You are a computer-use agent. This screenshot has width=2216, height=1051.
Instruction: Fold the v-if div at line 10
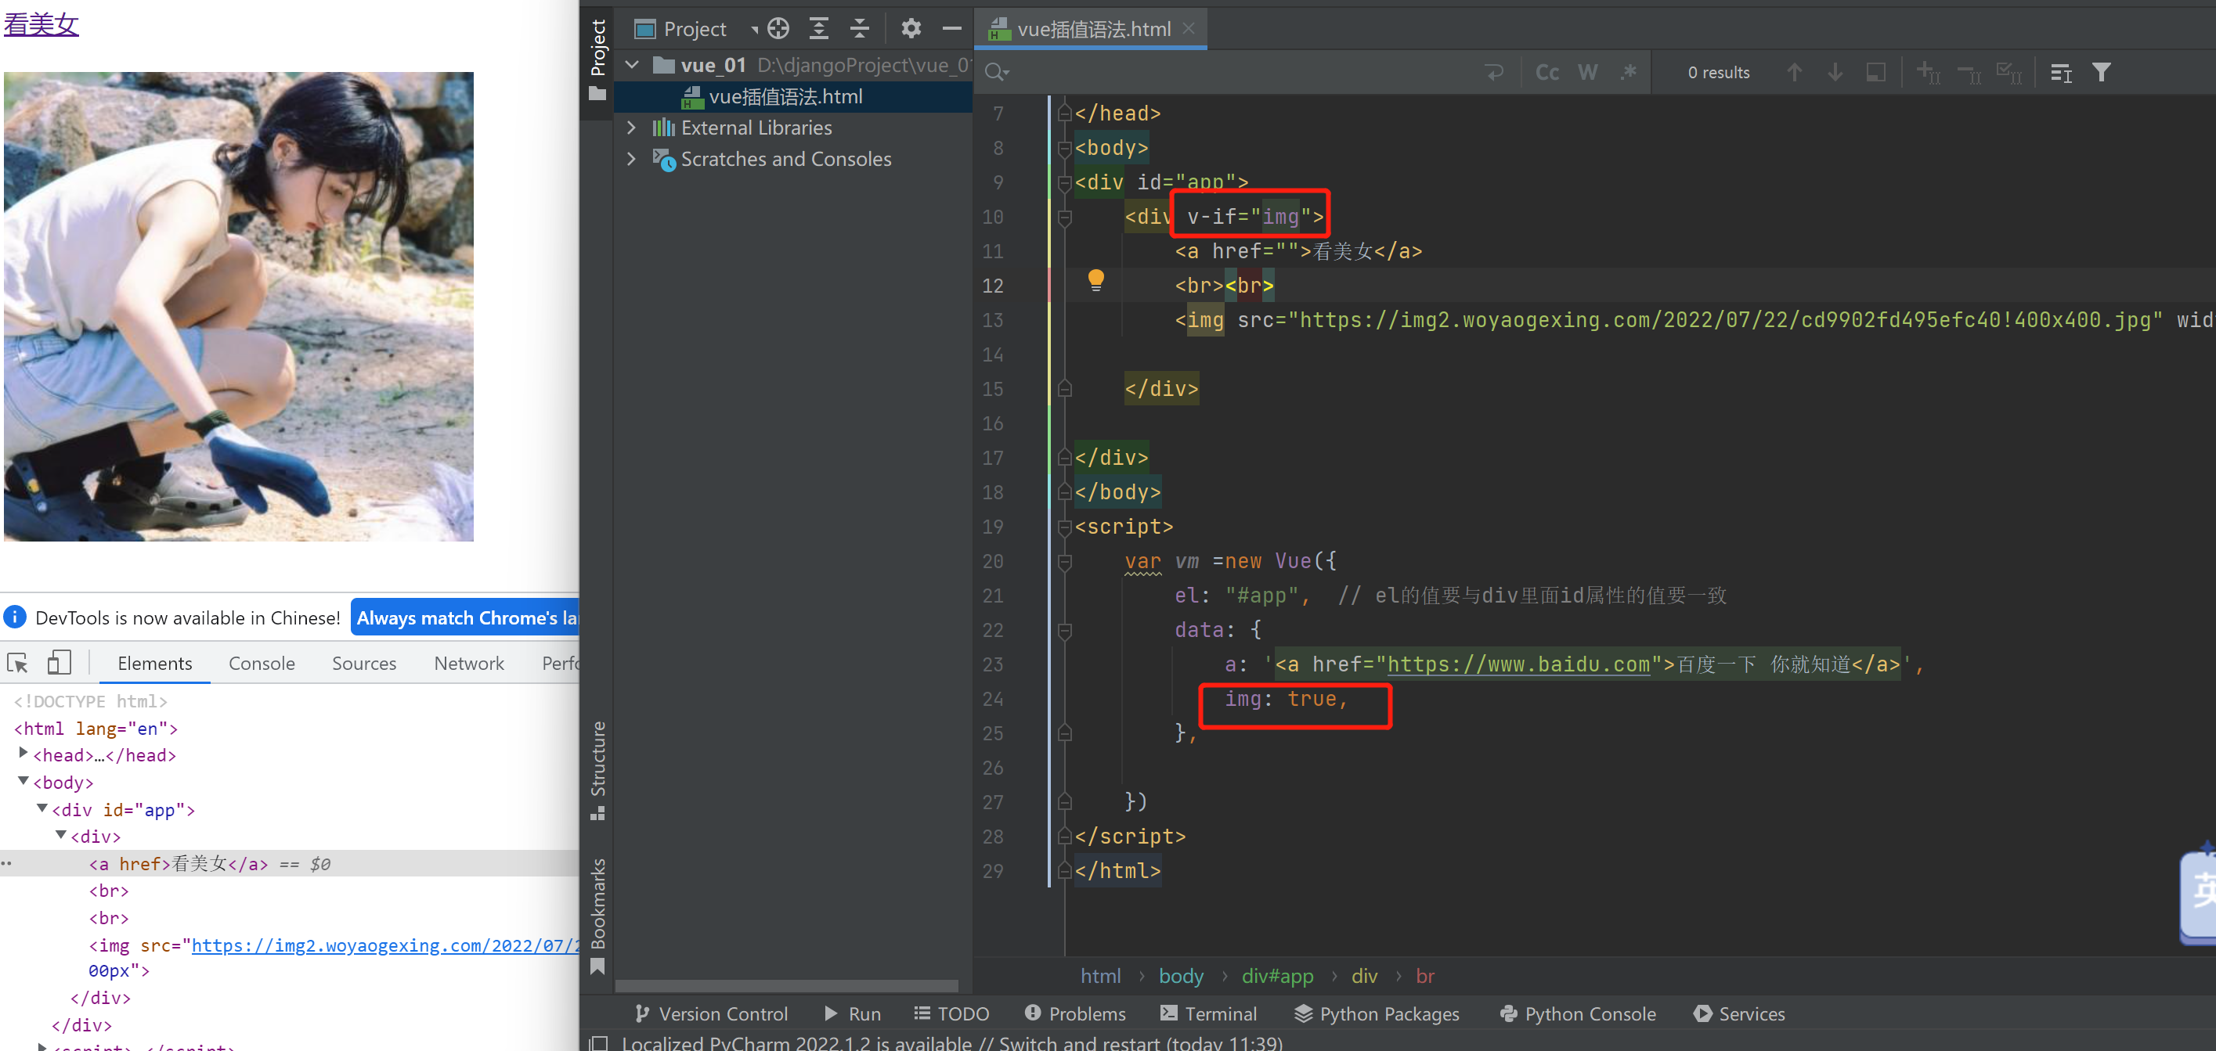point(1064,217)
